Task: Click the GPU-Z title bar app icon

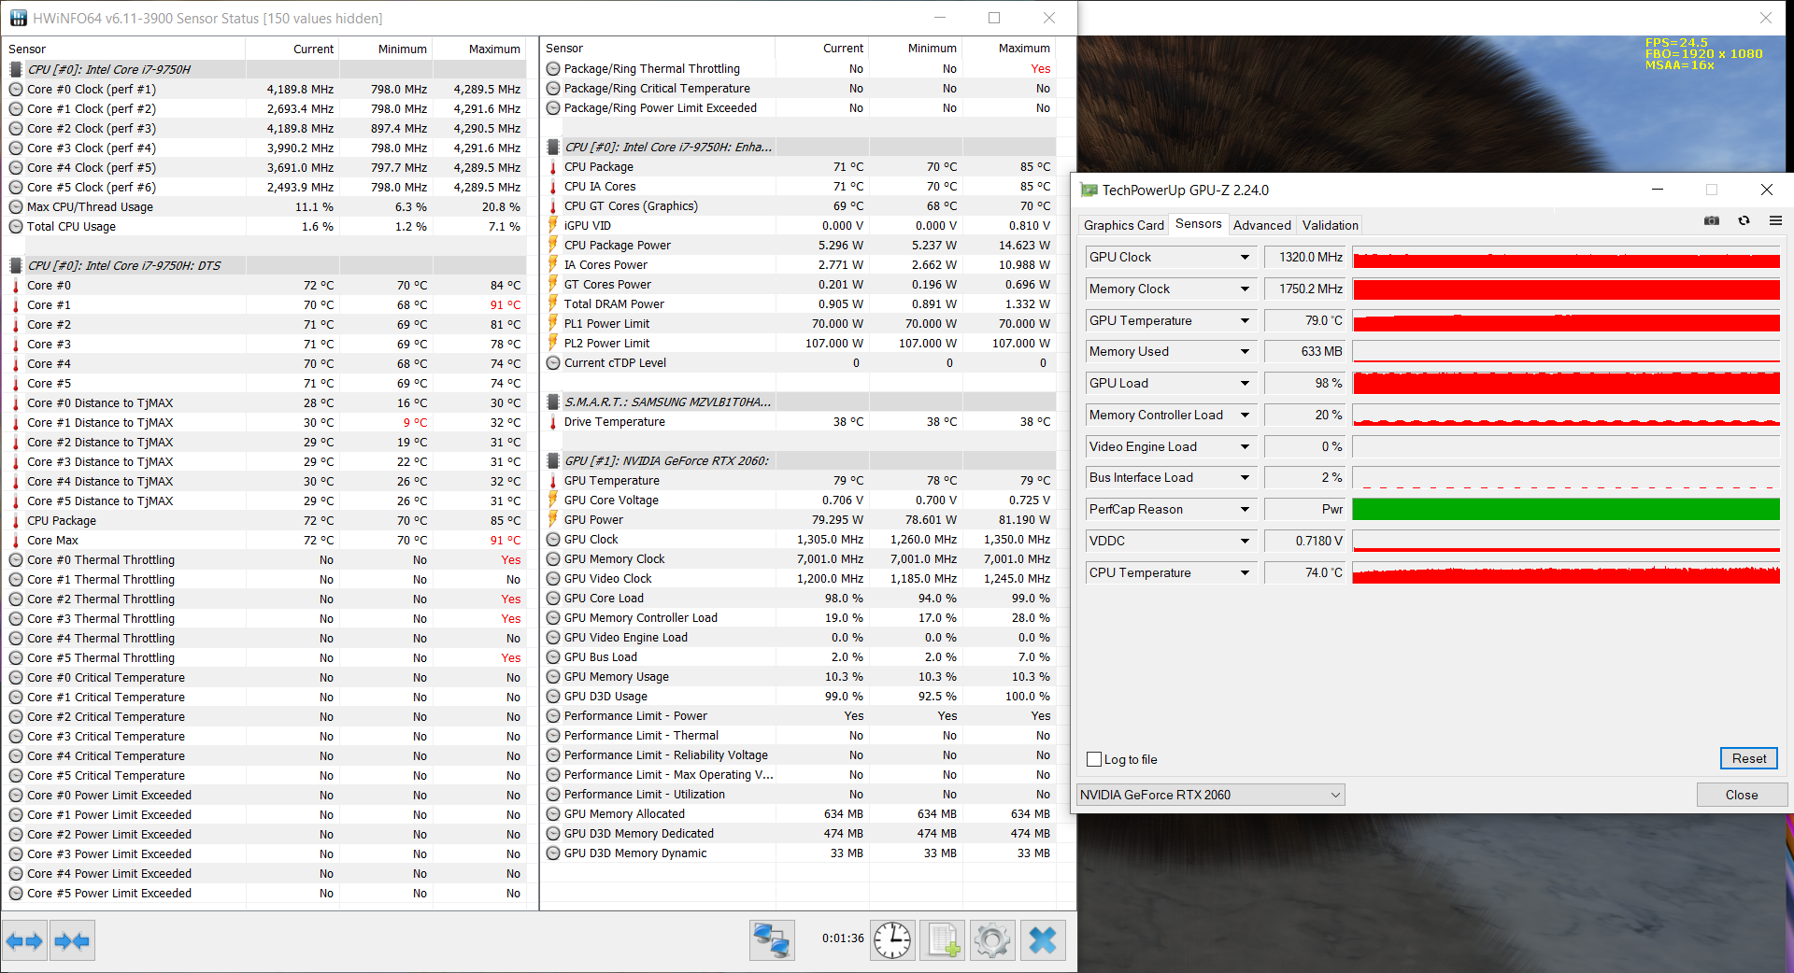Action: pyautogui.click(x=1089, y=190)
